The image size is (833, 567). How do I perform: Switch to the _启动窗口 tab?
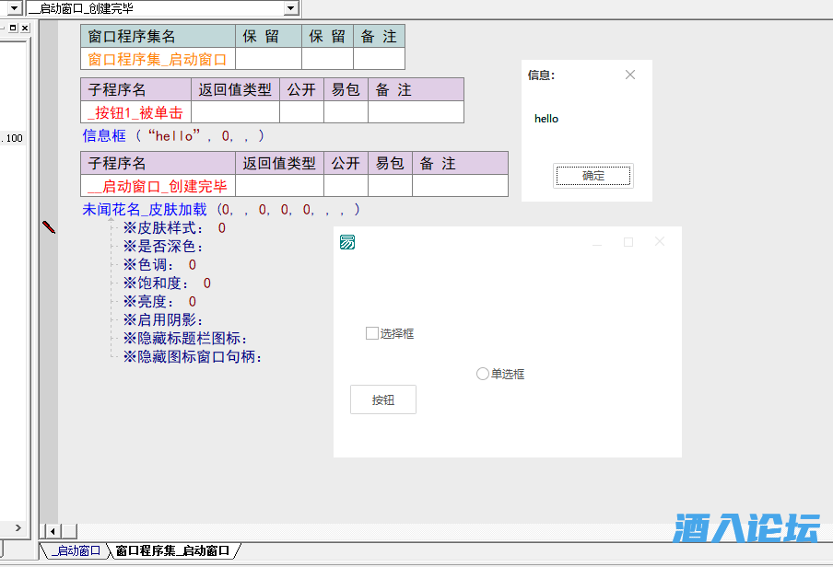(76, 551)
